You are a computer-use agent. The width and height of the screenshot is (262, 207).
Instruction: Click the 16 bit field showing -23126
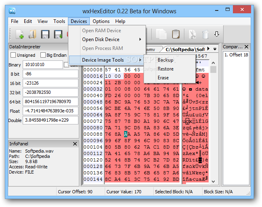(x=51, y=83)
